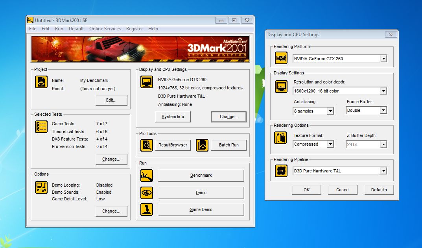Click the System Info button
The height and width of the screenshot is (248, 422).
173,117
